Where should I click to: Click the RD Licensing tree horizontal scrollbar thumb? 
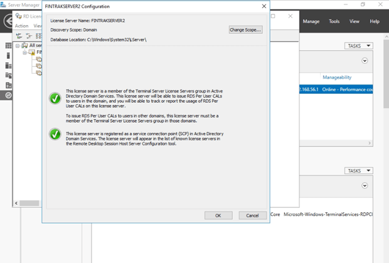(x=29, y=203)
